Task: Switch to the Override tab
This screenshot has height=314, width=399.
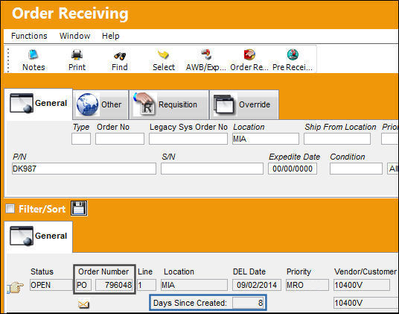Action: click(x=244, y=104)
